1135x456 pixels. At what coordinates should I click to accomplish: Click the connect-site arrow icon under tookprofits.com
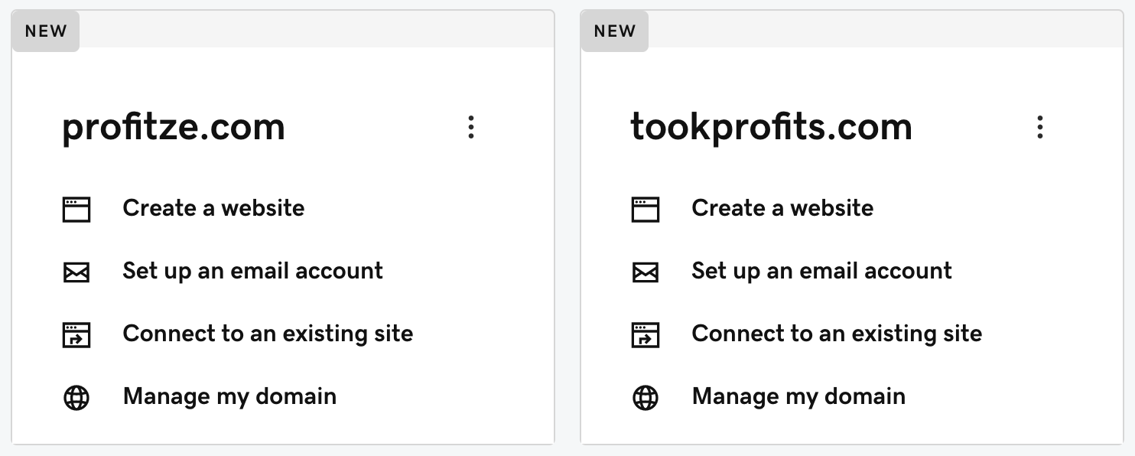[x=646, y=335]
